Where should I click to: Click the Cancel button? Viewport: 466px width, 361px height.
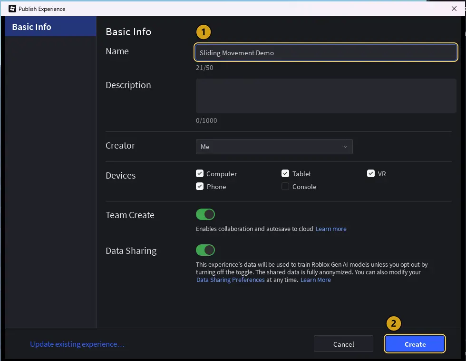click(x=343, y=344)
